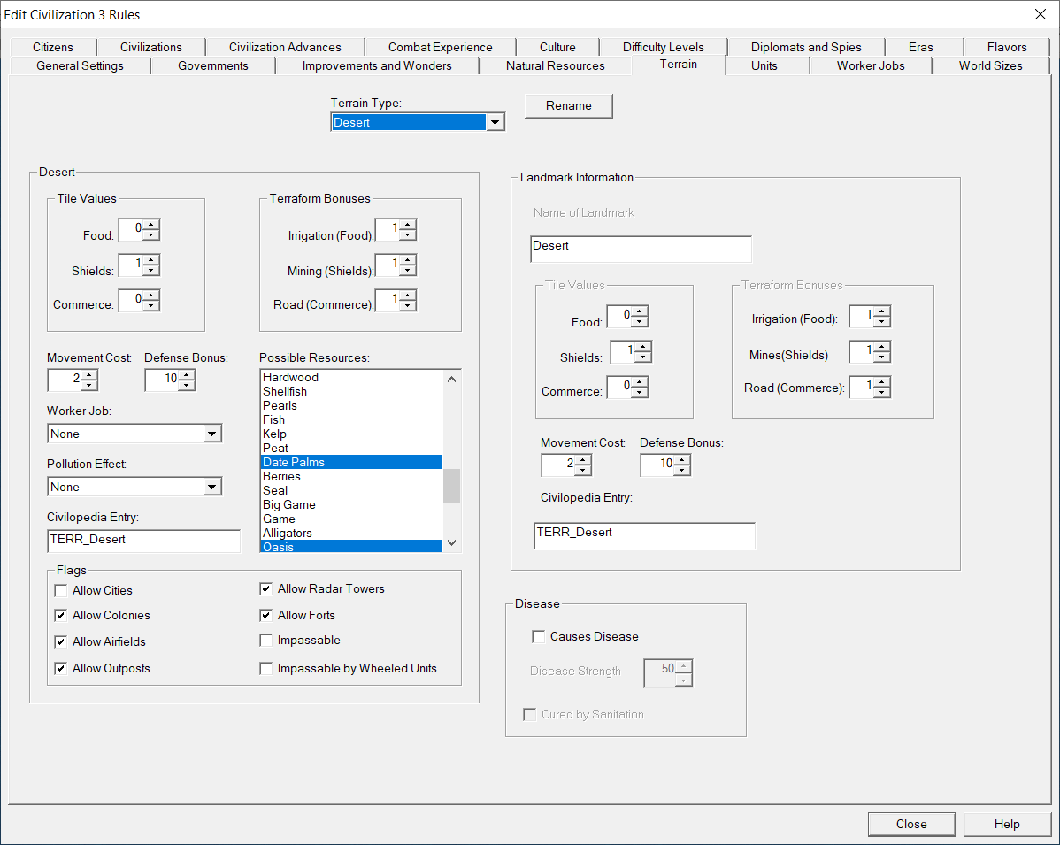Switch to the General Settings tab

(80, 65)
